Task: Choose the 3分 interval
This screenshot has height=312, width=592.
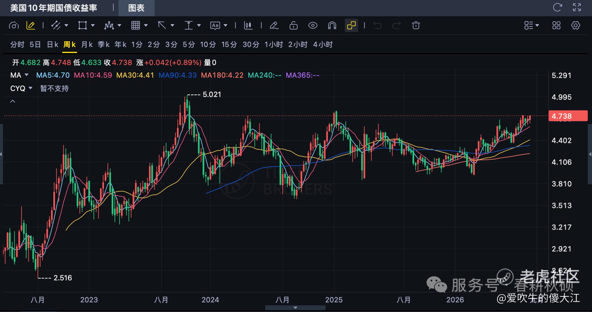Action: pos(171,45)
